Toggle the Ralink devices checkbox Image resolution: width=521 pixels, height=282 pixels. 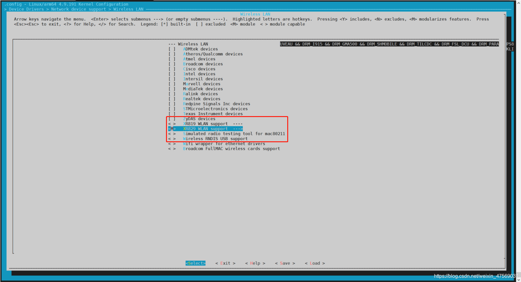pyautogui.click(x=172, y=94)
